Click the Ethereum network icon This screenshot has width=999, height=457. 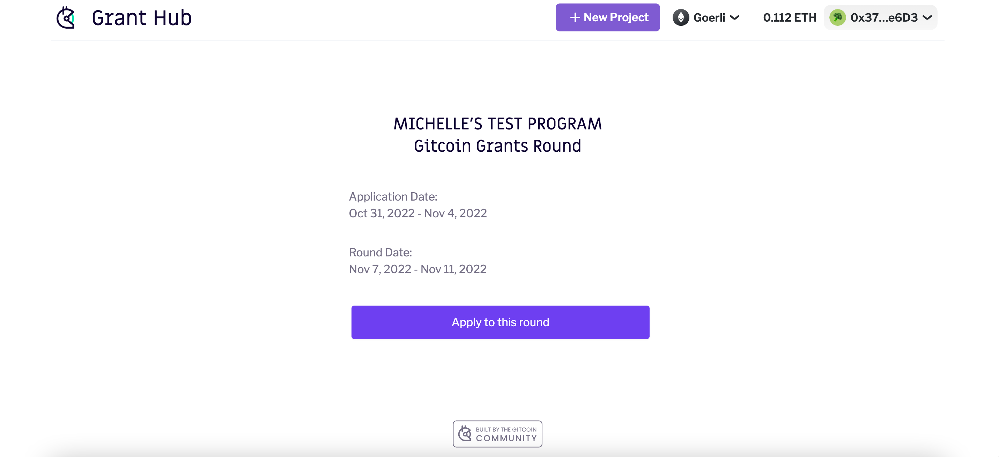coord(681,17)
